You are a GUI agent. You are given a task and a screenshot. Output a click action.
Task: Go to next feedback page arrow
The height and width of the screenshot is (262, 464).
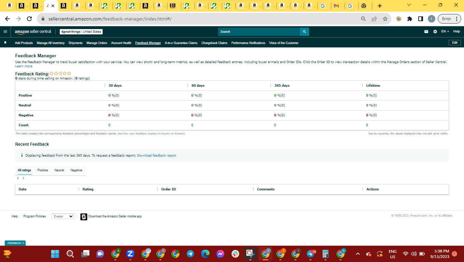[23, 178]
